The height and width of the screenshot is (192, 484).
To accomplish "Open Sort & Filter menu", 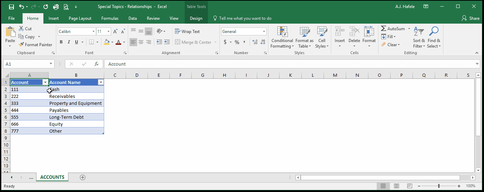I will click(x=419, y=37).
